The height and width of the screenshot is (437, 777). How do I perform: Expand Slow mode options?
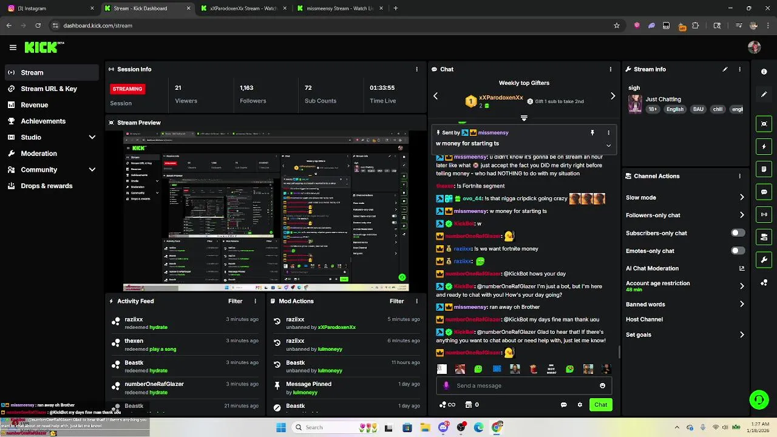point(742,197)
